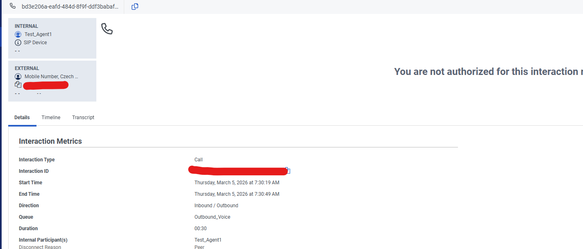Switch to the Details tab

pyautogui.click(x=22, y=118)
